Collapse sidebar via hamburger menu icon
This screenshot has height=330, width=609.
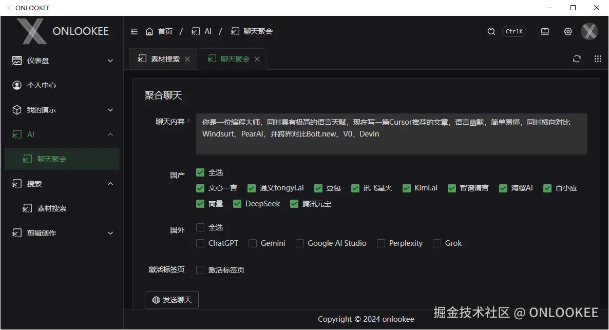[134, 31]
